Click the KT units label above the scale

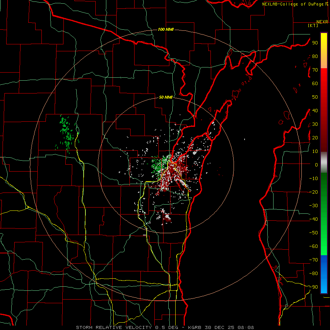[x=313, y=25]
